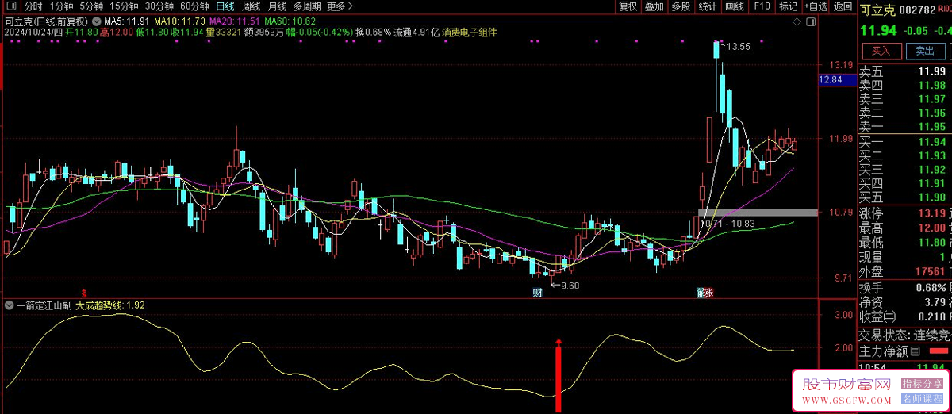Open the 统计 statistics tool
952x414 pixels.
(x=708, y=6)
